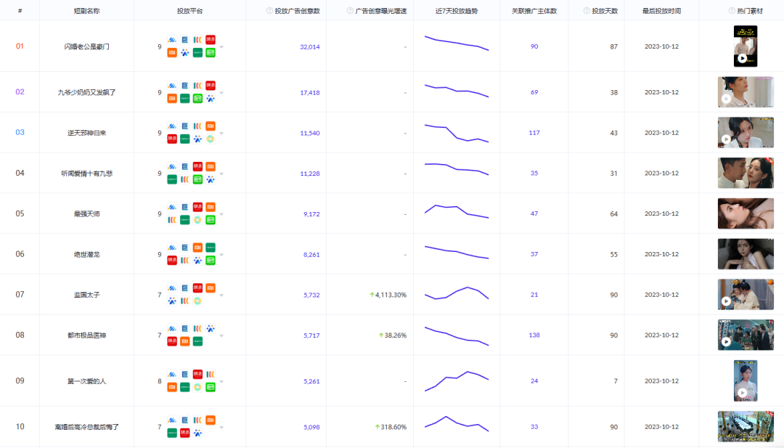Click the red NetEase icon in row 04 听闻爱情十有九悲
Viewport: 784px width, 448px height.
[x=198, y=166]
